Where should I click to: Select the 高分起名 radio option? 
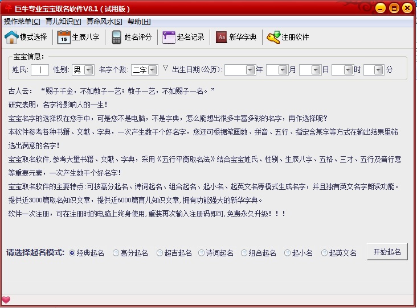[116, 253]
